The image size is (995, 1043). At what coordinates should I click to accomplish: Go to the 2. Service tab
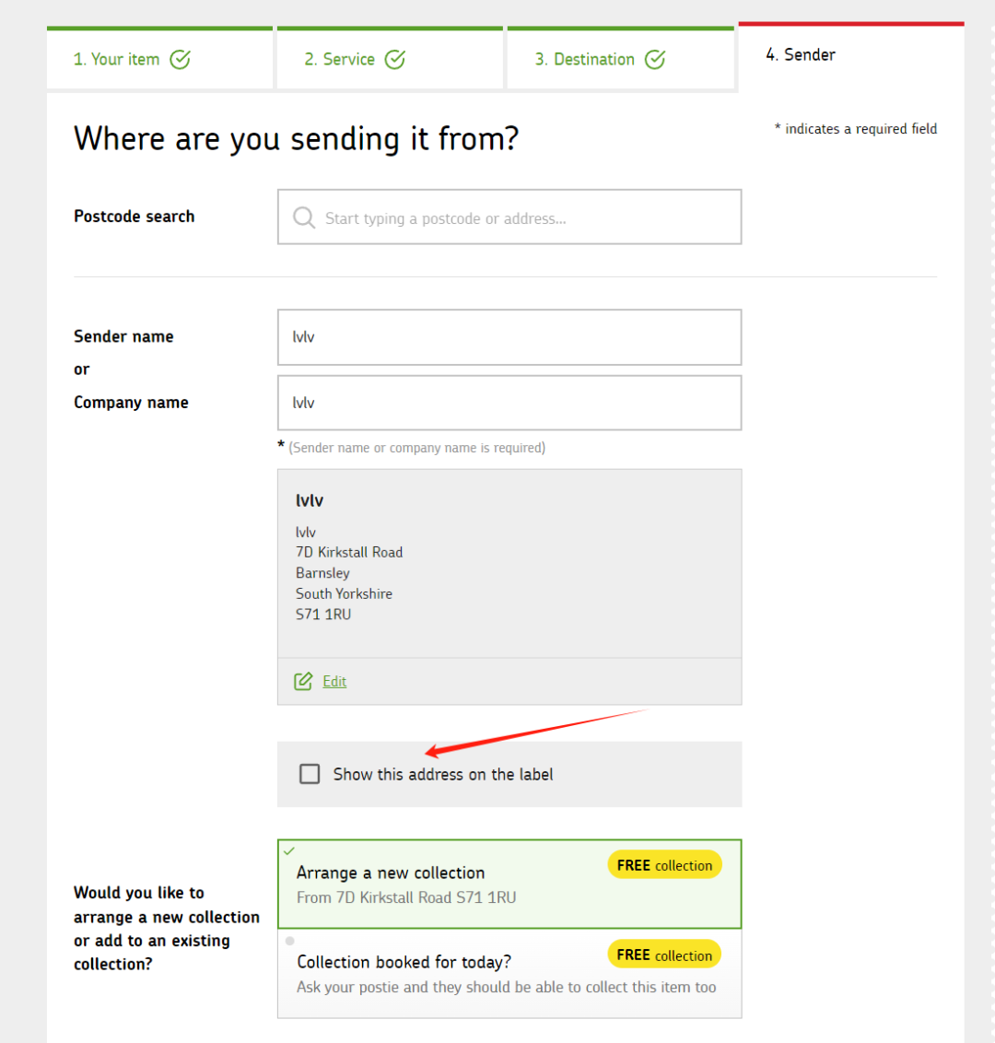pyautogui.click(x=390, y=59)
